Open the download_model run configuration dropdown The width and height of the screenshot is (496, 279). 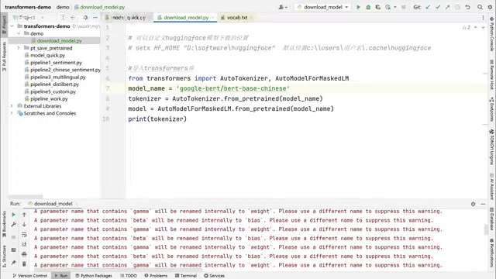[323, 7]
